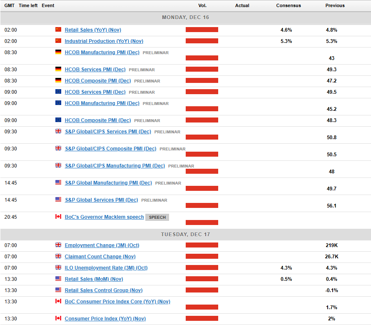Open German HCOB Services PMI (Dec) link
This screenshot has width=371, height=325.
pyautogui.click(x=95, y=69)
